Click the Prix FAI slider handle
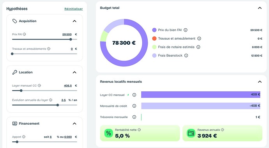Viewport: 269px width, 148px height. click(x=71, y=39)
